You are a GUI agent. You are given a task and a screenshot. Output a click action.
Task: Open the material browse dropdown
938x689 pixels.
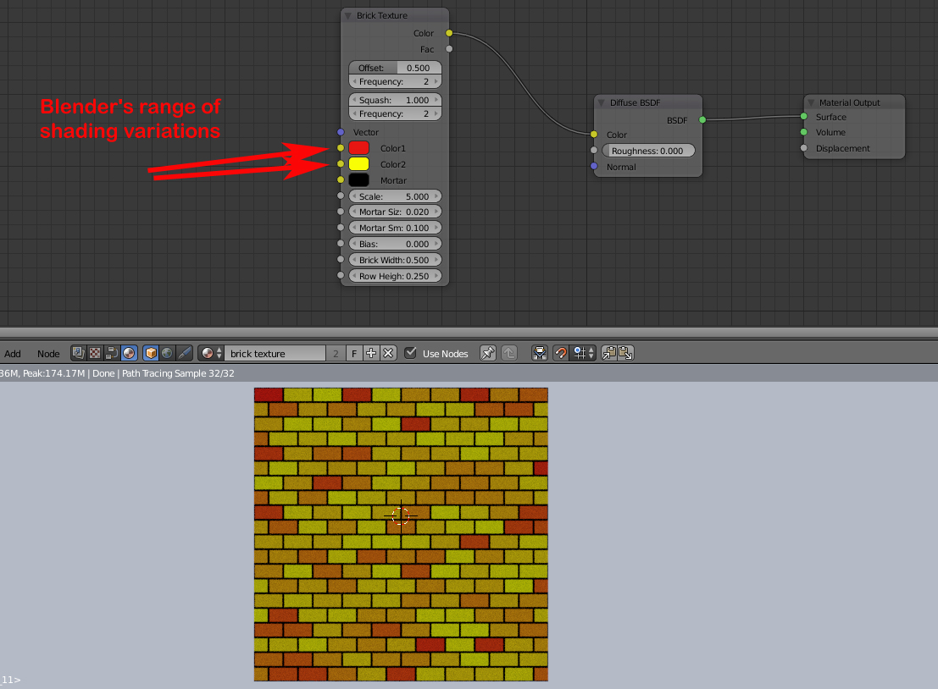(211, 353)
